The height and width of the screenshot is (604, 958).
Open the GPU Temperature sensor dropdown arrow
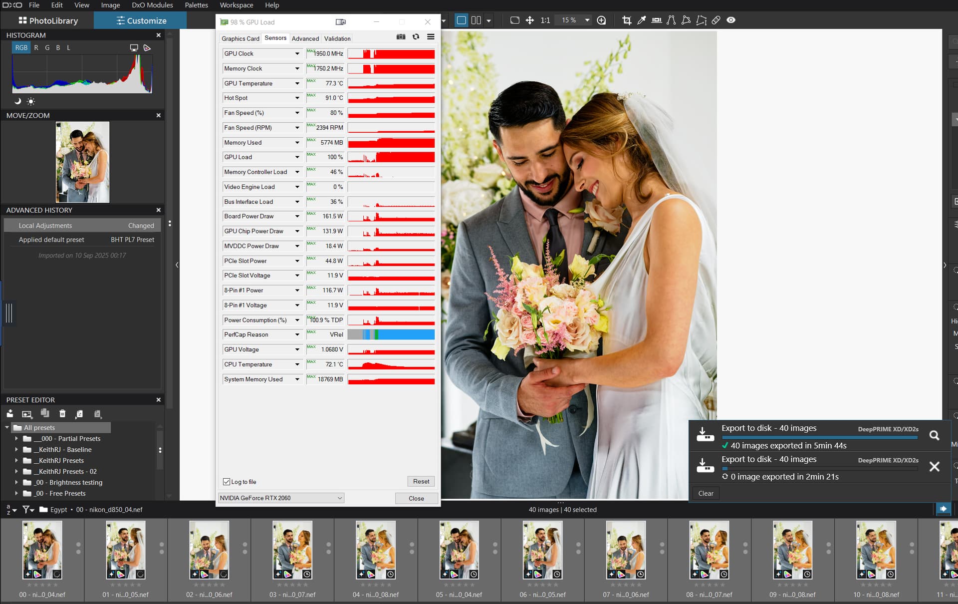click(x=297, y=83)
